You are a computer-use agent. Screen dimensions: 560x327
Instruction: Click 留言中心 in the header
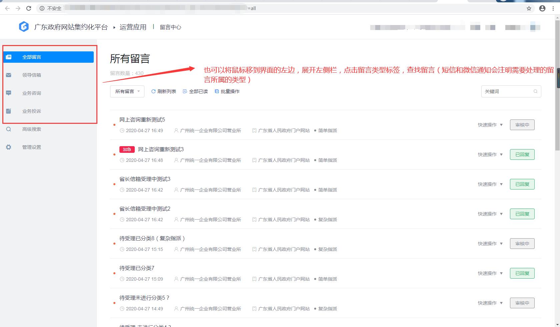(x=170, y=27)
